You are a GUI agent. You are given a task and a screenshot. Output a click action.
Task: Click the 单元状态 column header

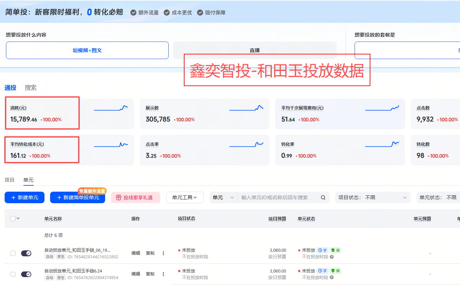(x=306, y=219)
